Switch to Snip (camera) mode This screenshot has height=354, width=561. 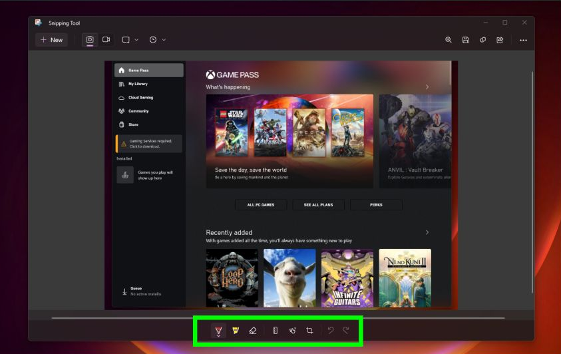tap(90, 40)
